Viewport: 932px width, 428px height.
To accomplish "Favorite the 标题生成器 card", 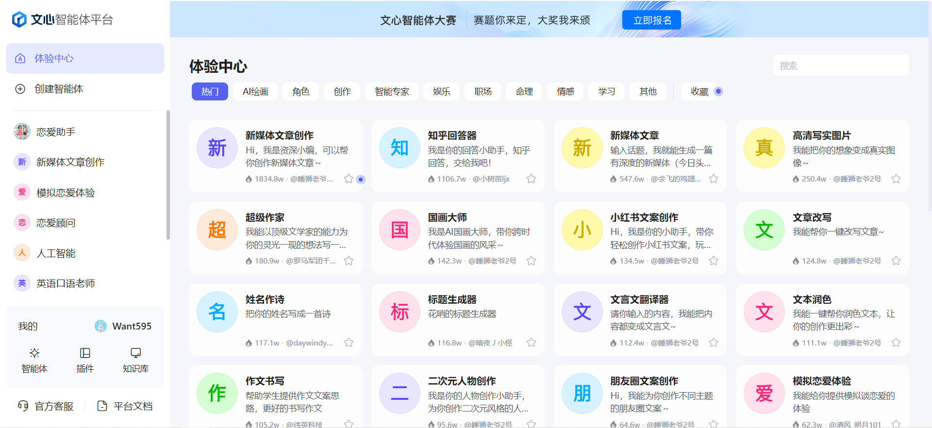I will click(531, 343).
